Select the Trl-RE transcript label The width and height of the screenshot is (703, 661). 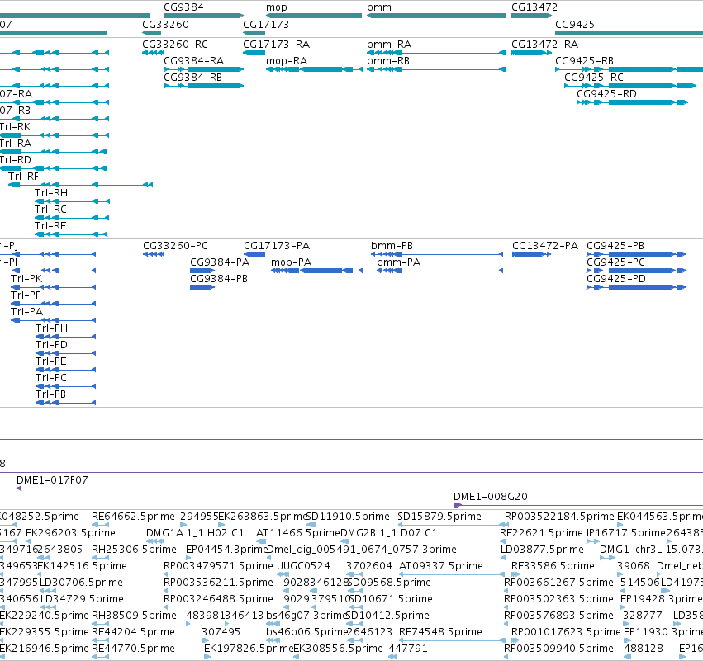point(50,226)
